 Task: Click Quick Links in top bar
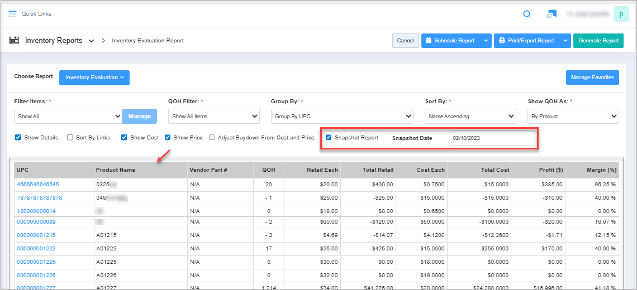(36, 14)
